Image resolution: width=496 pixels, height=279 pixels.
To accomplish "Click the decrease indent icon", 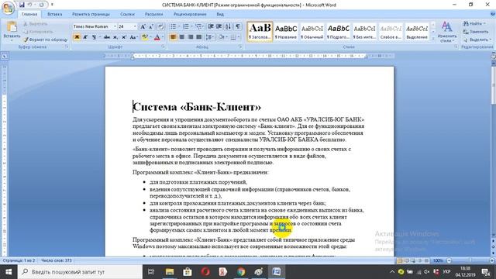I will click(x=211, y=26).
